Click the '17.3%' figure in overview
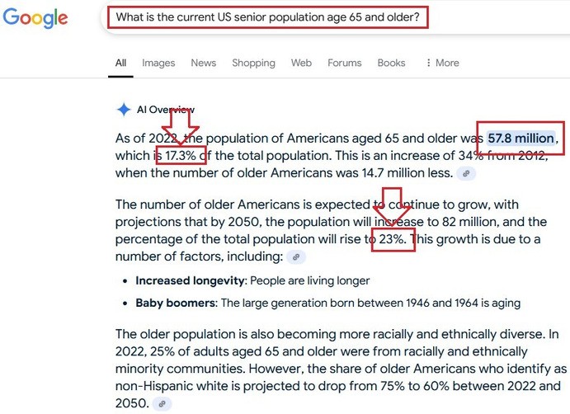Screen dimensions: 570x414 181,156
